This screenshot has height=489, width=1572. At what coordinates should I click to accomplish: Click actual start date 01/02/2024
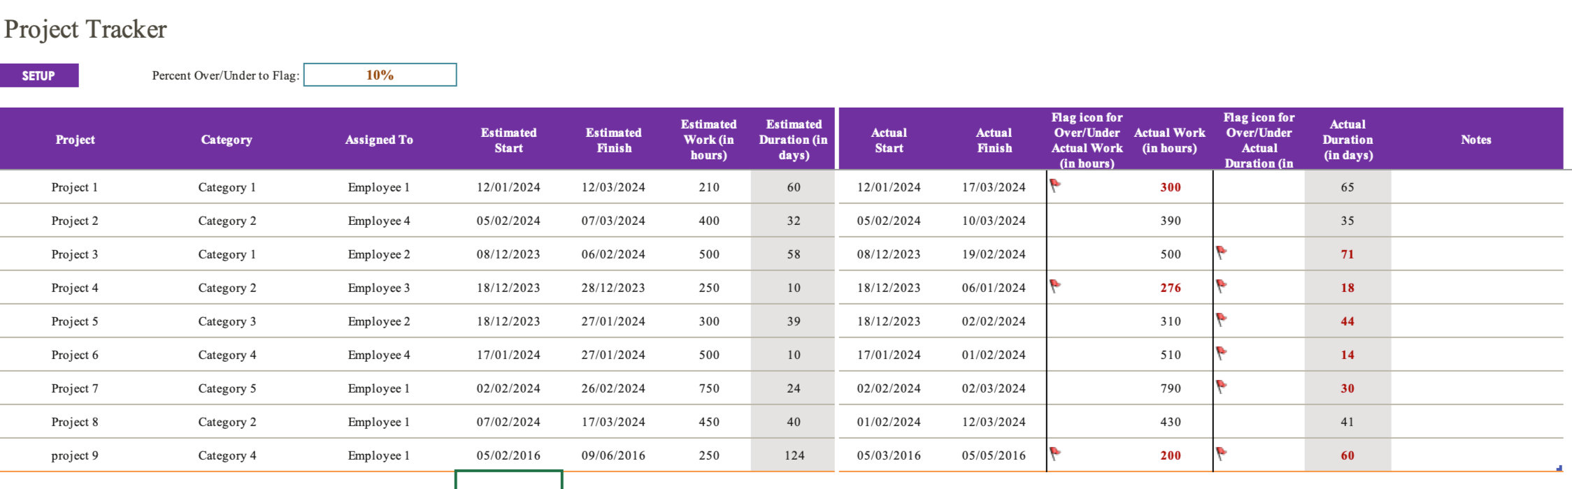tap(889, 422)
